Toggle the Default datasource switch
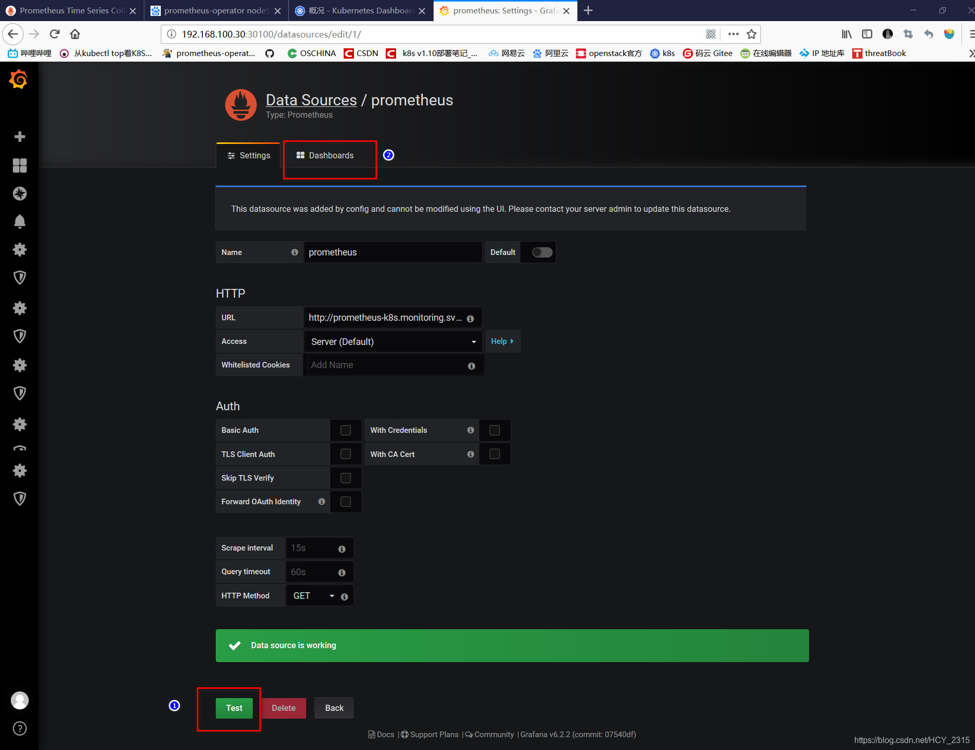This screenshot has height=750, width=975. click(x=542, y=252)
